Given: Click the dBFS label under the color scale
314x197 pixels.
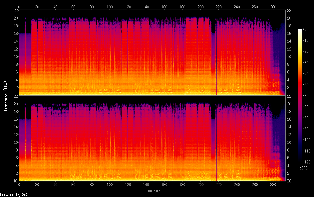Looking at the screenshot, I should tap(303, 168).
